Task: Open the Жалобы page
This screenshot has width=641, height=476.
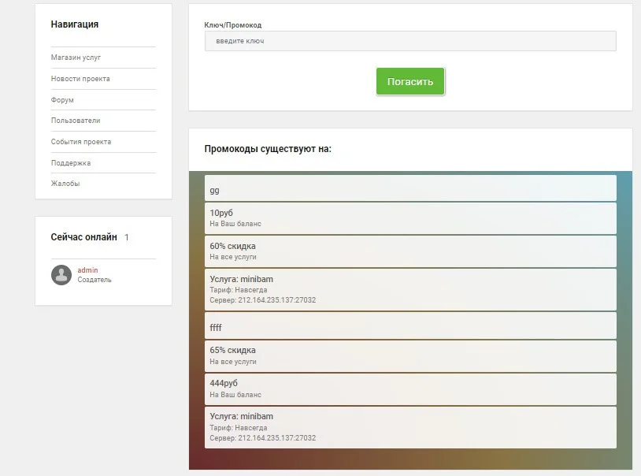Action: point(65,184)
